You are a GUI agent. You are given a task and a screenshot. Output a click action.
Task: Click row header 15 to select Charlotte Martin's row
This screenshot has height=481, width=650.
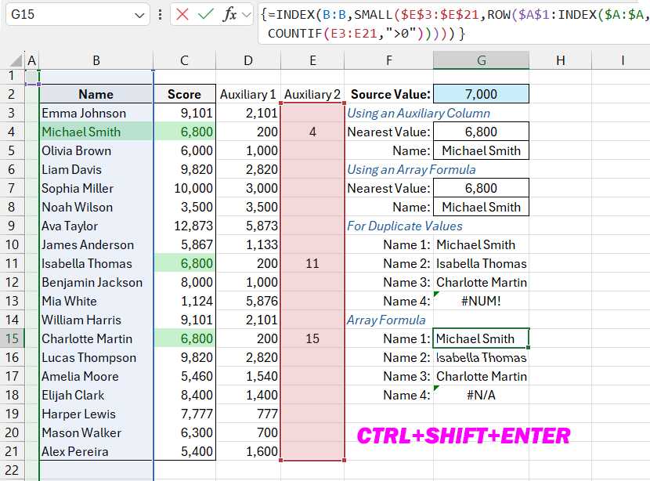coord(11,338)
